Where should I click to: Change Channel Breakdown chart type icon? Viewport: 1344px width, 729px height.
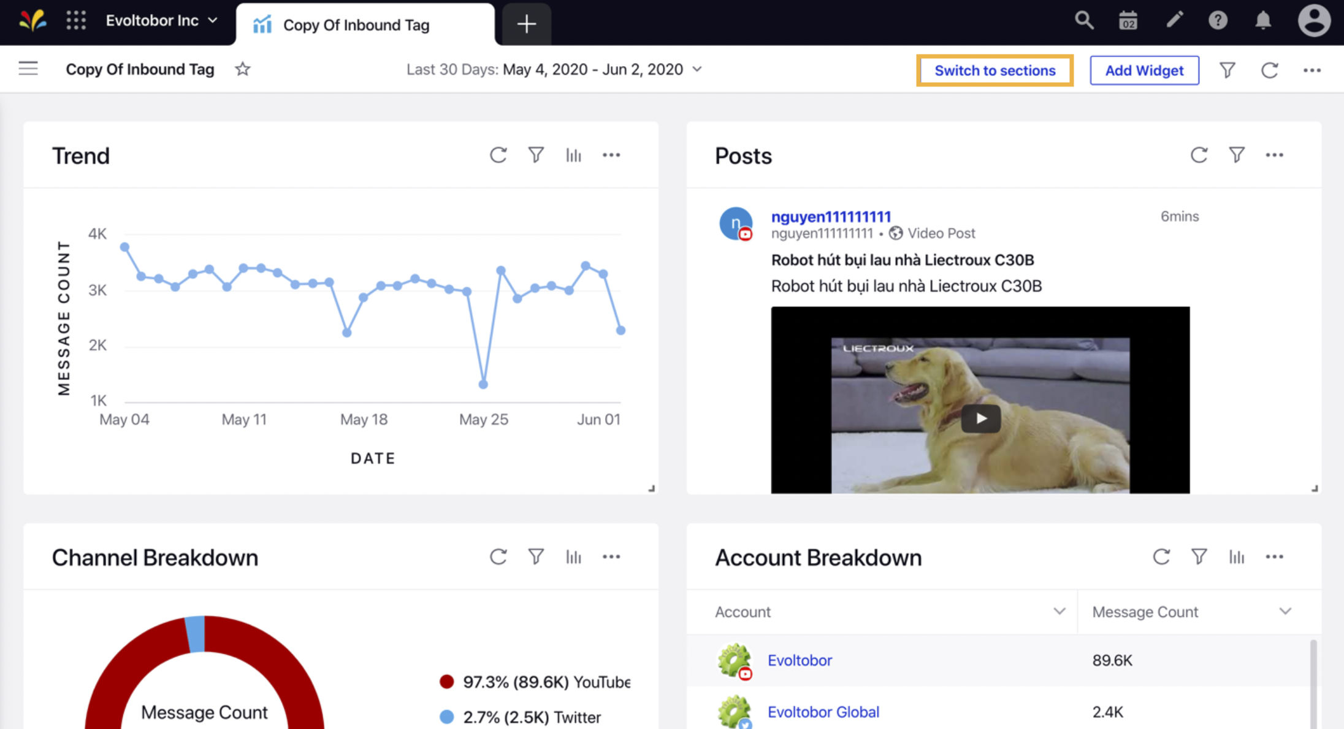(573, 556)
